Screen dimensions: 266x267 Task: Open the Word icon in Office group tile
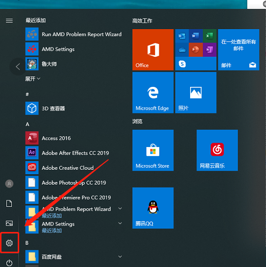click(196, 36)
